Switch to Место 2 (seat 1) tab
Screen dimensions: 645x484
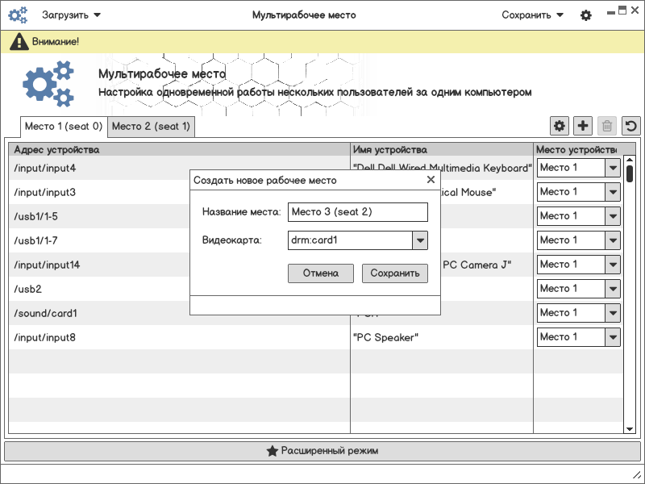151,127
